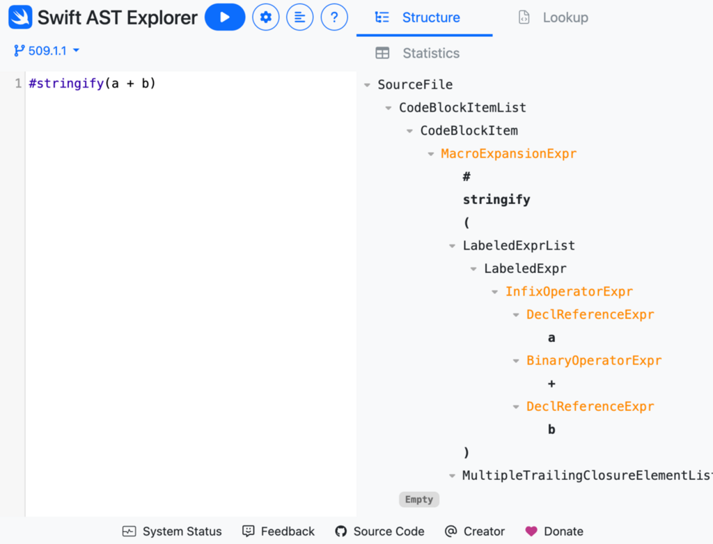Screen dimensions: 713x544
Task: Collapse the BinaryOperatorExpr node
Action: [x=516, y=361]
